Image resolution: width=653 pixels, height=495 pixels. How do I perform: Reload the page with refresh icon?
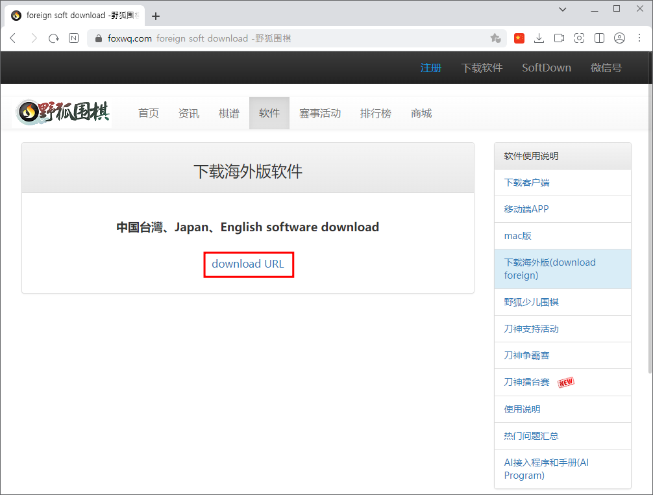(x=54, y=38)
